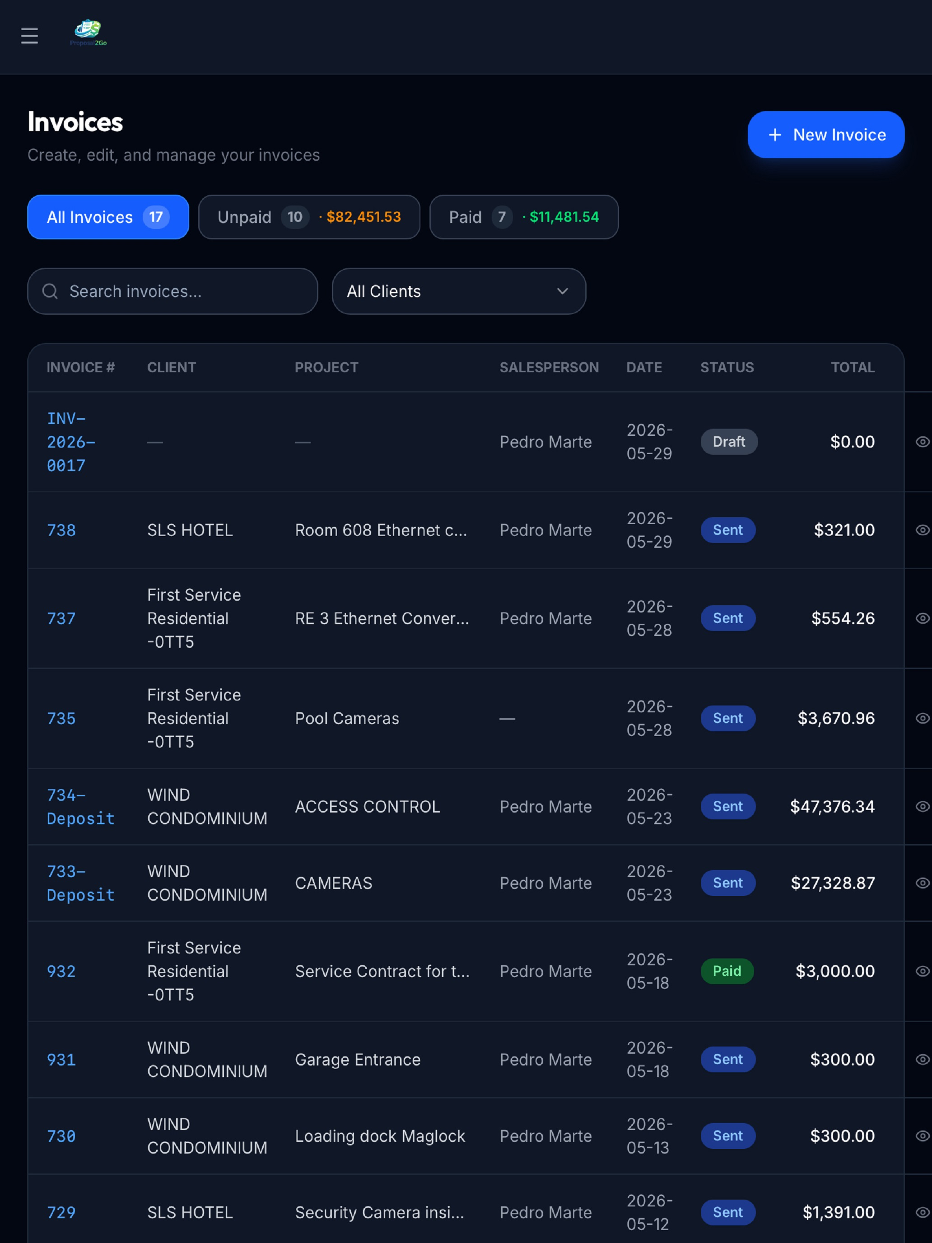
Task: Select the Pool Cameras project cell
Action: tap(347, 718)
